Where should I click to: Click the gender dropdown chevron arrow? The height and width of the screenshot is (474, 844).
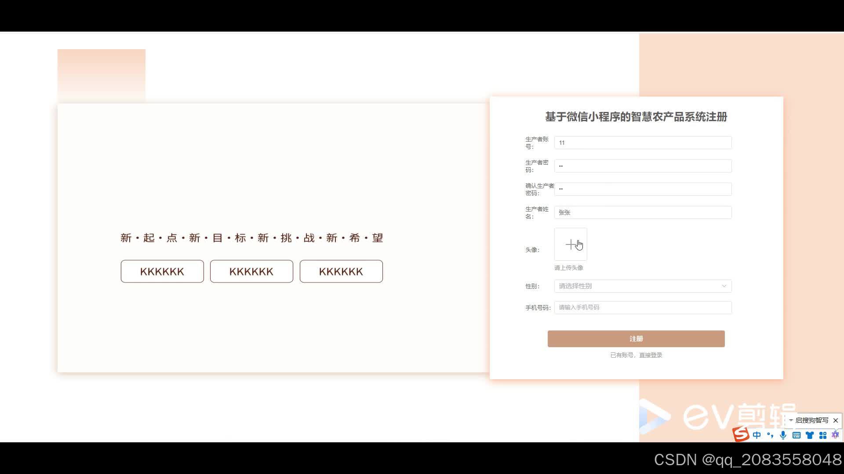(x=724, y=286)
